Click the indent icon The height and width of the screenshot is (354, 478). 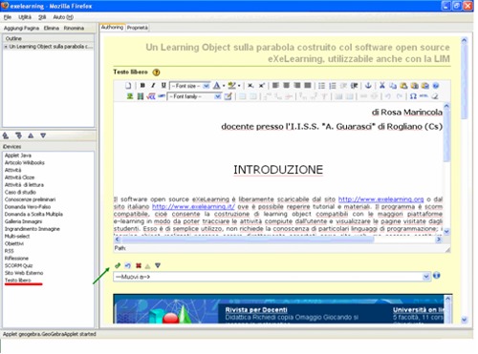click(x=354, y=86)
